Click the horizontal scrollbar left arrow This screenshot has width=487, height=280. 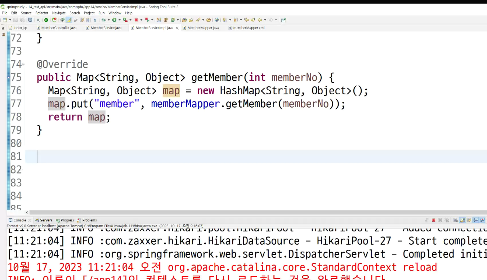tap(27, 213)
